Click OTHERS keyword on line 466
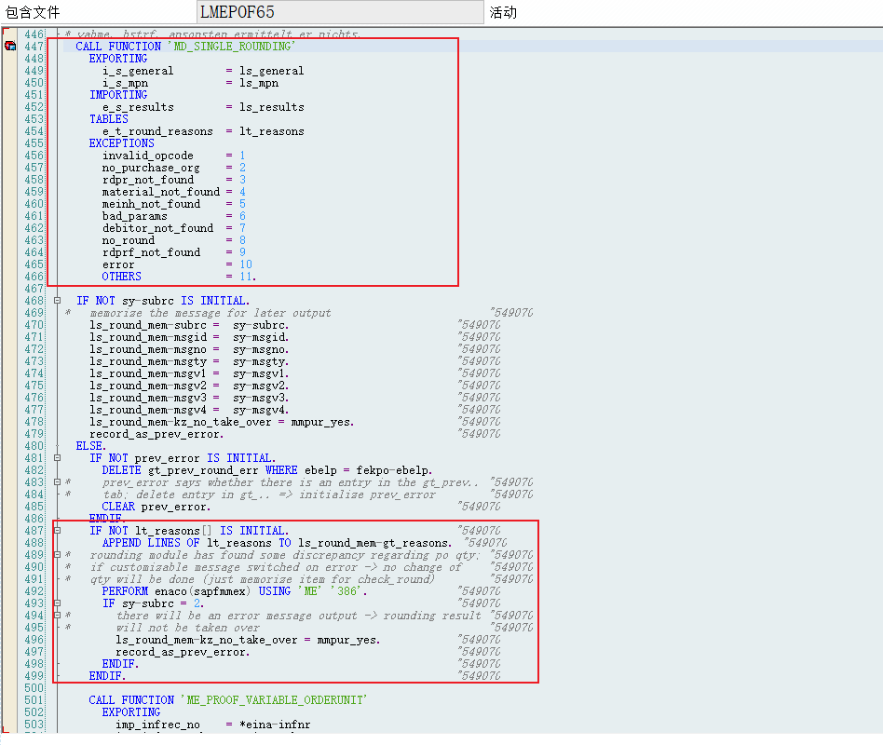Viewport: 883px width, 745px height. [x=122, y=277]
